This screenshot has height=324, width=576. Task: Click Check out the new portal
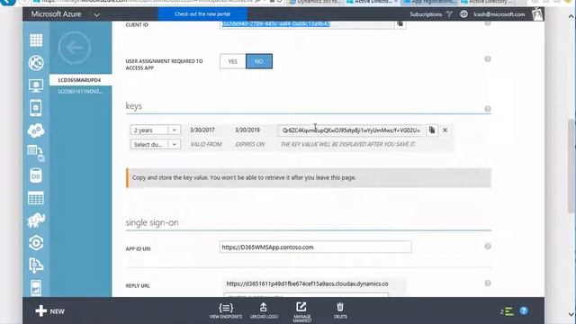(202, 14)
